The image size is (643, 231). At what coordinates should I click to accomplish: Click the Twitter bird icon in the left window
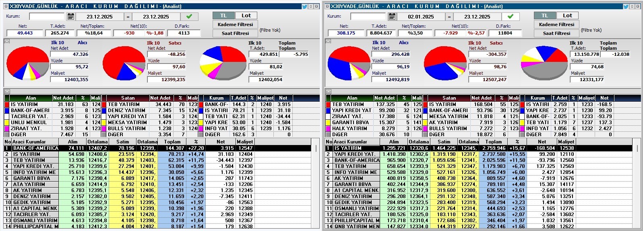pos(304,6)
